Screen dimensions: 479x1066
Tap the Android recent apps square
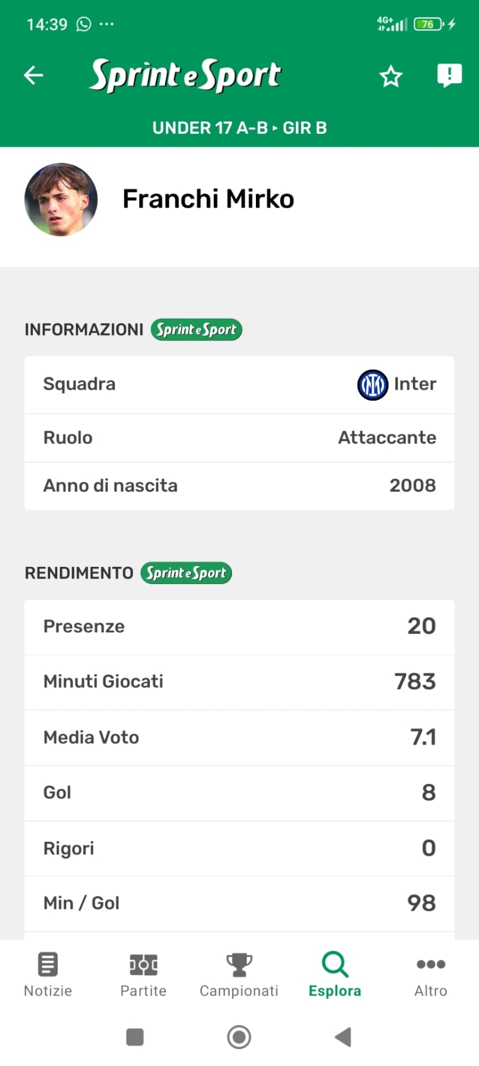(135, 1037)
